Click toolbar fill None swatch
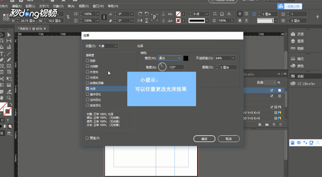 [178, 14]
